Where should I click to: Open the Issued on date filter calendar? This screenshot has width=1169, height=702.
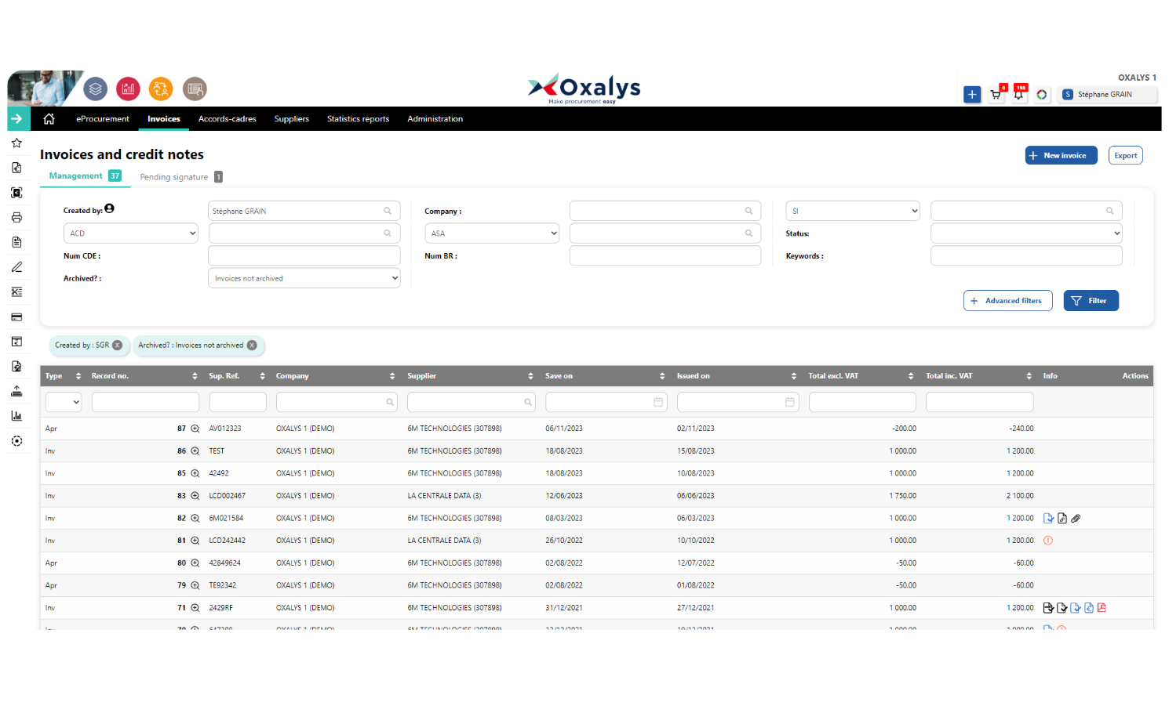(x=790, y=402)
